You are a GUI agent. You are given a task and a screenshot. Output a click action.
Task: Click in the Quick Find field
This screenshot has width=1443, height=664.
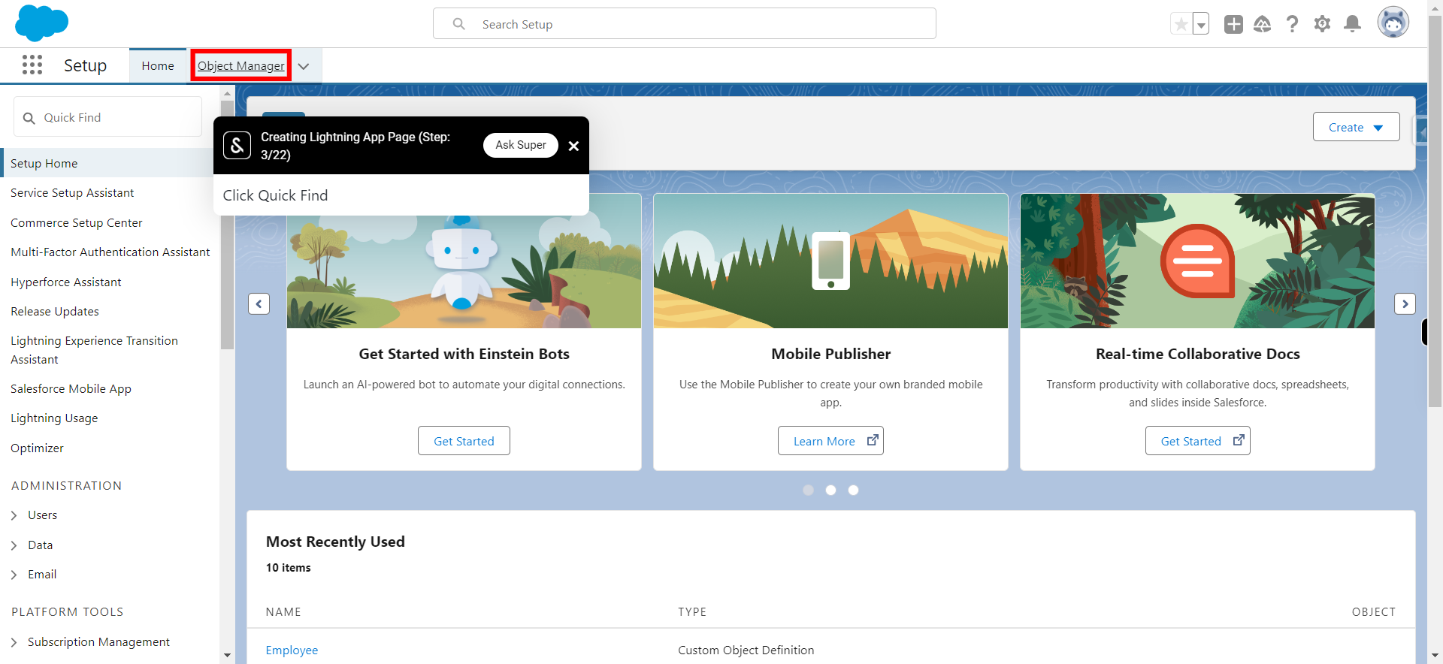point(107,117)
